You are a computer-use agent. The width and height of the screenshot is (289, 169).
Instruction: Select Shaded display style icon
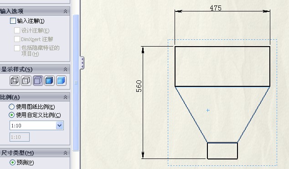click(61, 81)
